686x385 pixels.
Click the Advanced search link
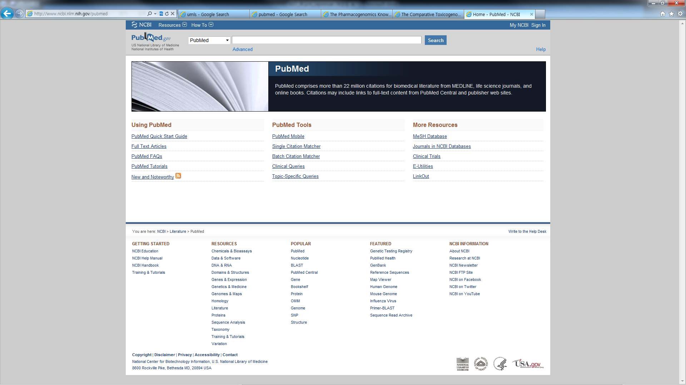pos(242,49)
